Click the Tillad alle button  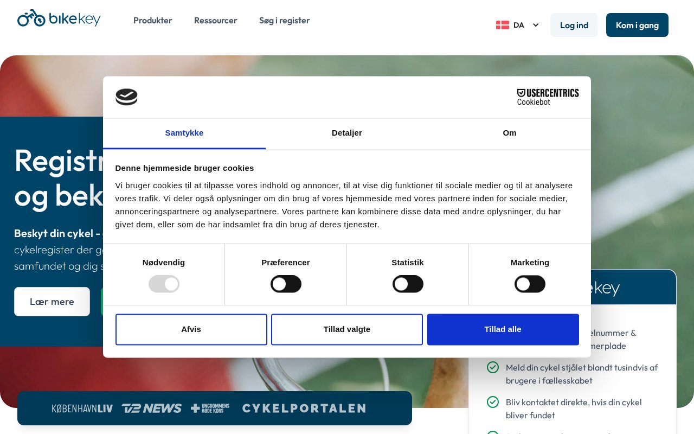503,329
